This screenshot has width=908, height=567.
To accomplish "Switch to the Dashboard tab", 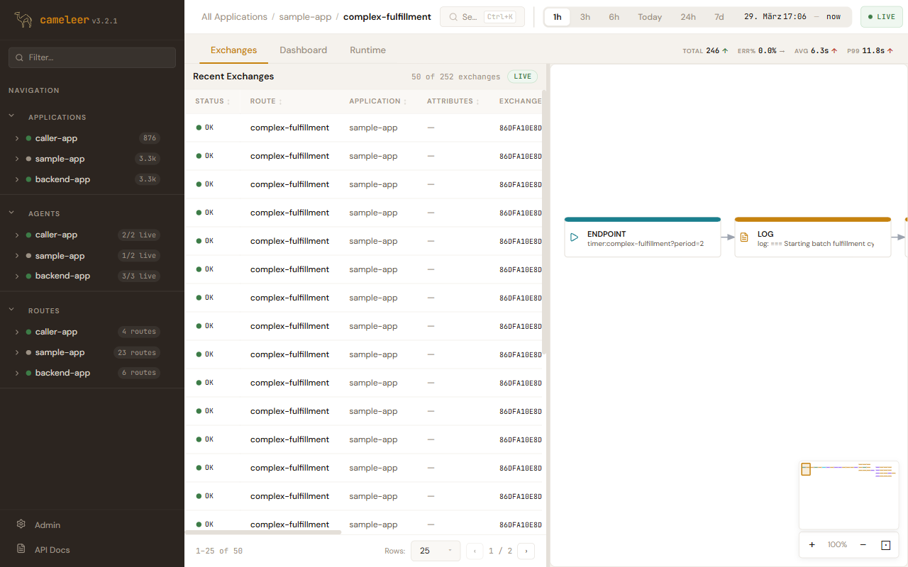I will [303, 50].
